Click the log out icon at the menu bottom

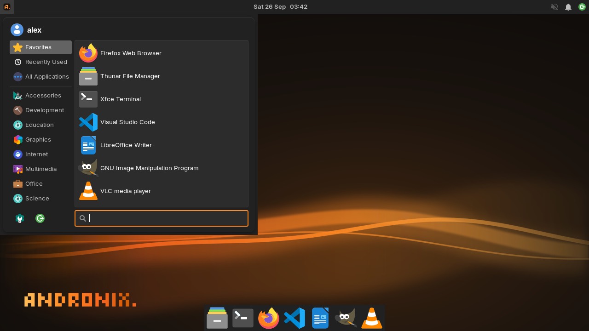[40, 218]
